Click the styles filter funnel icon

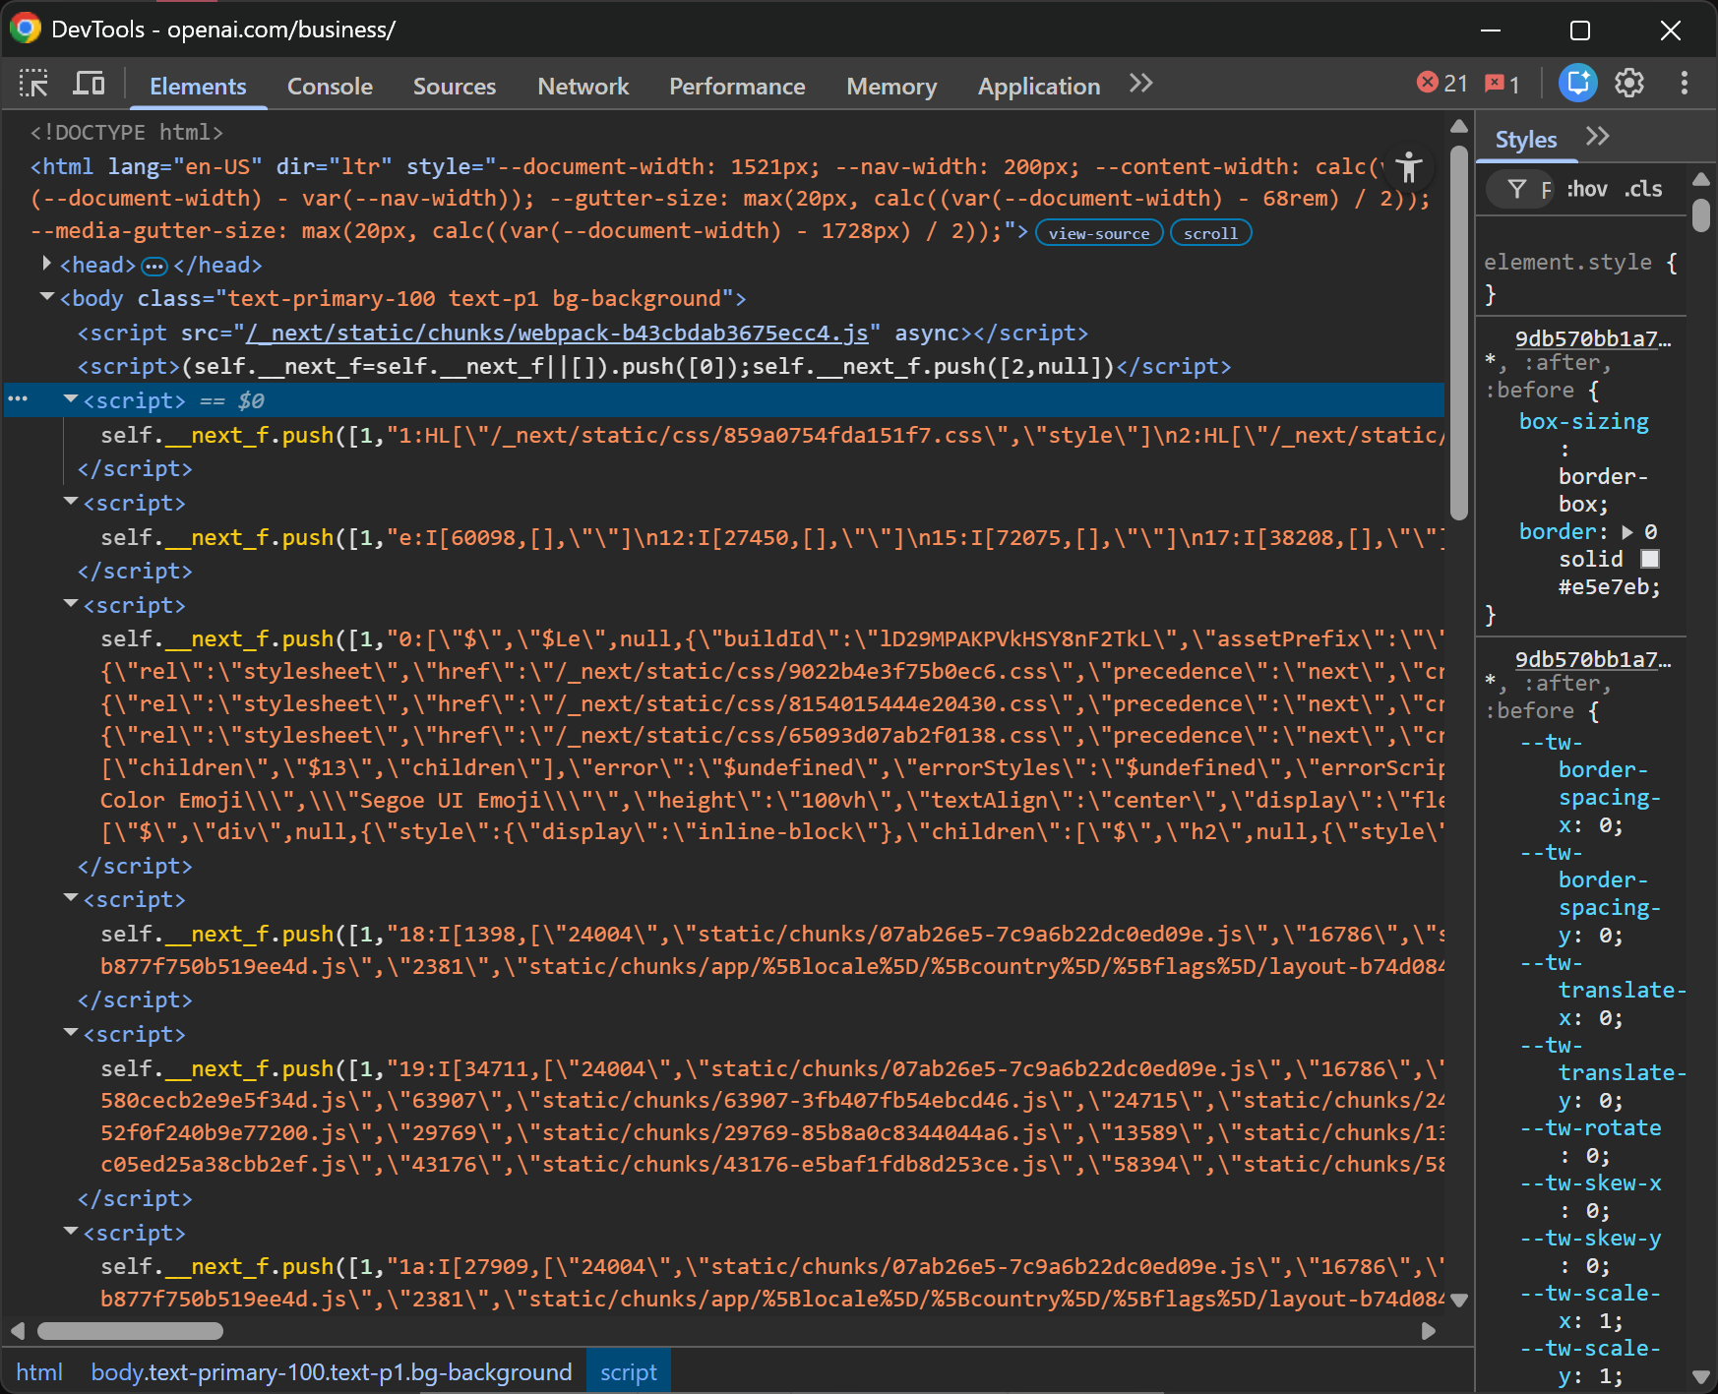1517,189
